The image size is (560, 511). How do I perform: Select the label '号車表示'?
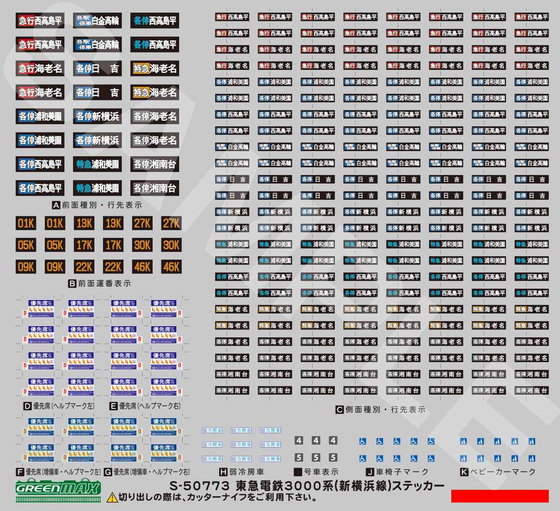tap(321, 472)
